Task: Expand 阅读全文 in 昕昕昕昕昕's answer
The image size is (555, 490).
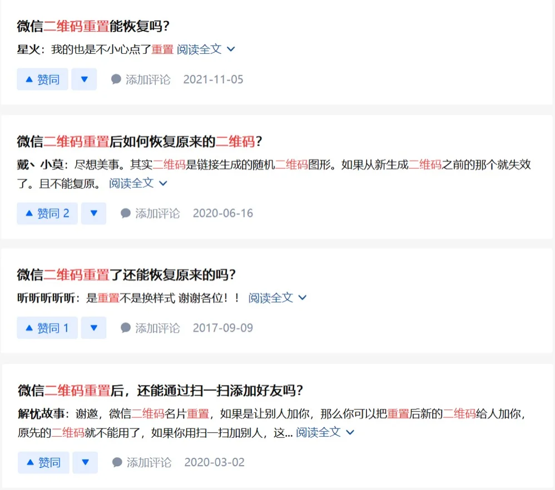Action: tap(277, 298)
